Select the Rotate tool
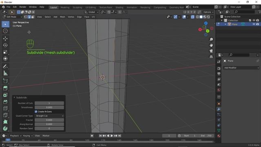The image size is (261, 147). [5, 45]
